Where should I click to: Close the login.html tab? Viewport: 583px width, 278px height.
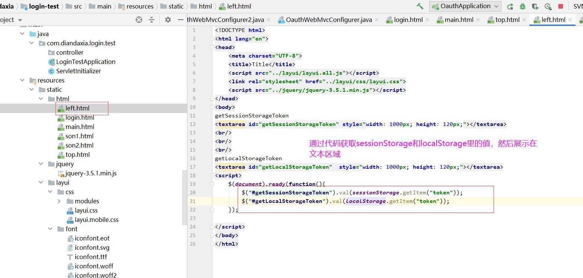[x=427, y=20]
